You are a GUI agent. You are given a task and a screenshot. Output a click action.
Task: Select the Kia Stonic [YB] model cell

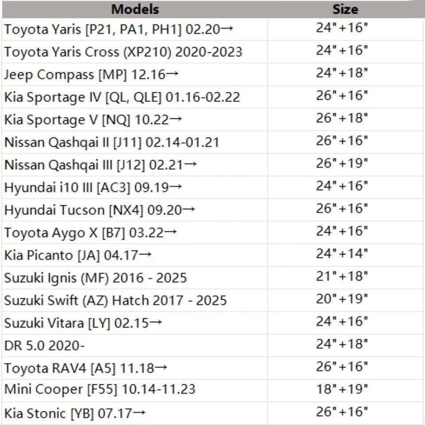75,413
